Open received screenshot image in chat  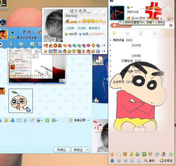coord(37,67)
